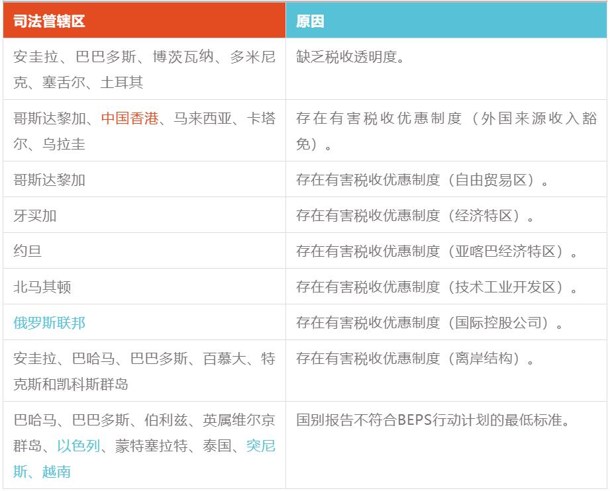Select the BEPS行动计划 reason cell
This screenshot has height=491, width=610.
coord(433,421)
